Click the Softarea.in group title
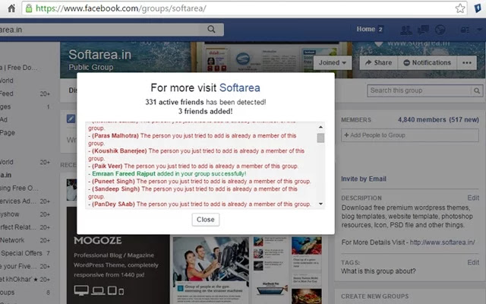The width and height of the screenshot is (486, 304). click(x=99, y=55)
